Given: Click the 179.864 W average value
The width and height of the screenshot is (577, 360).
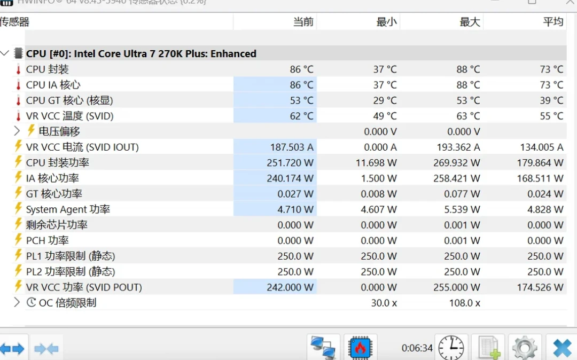Looking at the screenshot, I should [540, 162].
